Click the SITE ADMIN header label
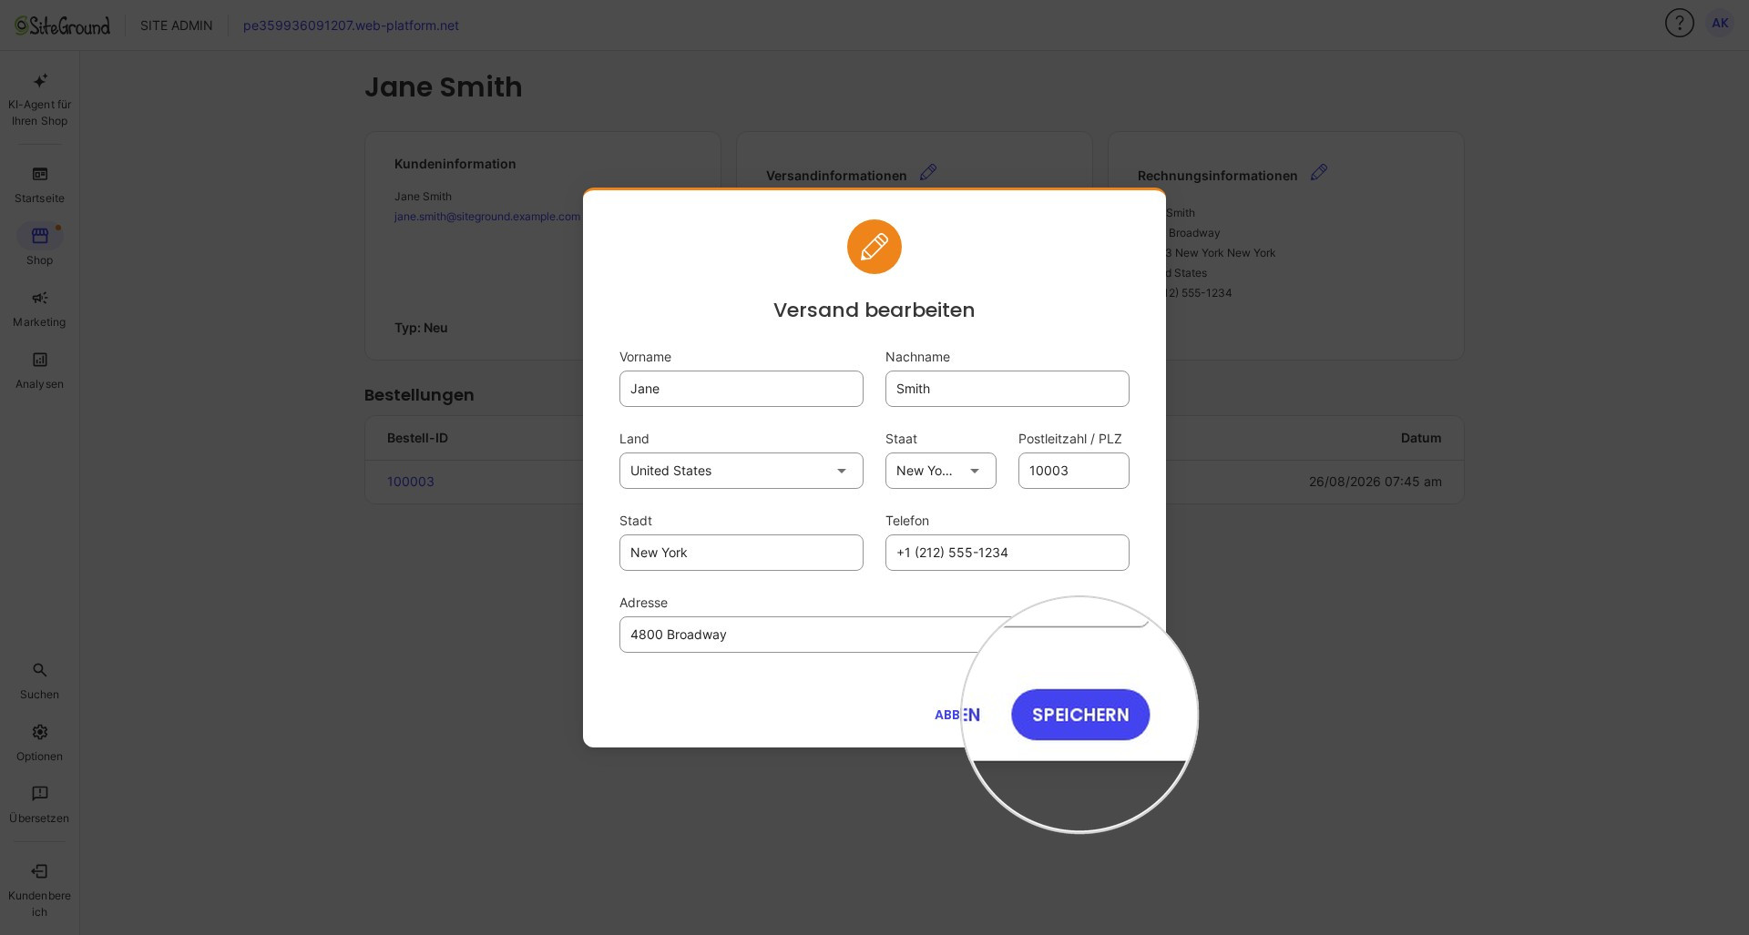Viewport: 1749px width, 935px height. [177, 25]
